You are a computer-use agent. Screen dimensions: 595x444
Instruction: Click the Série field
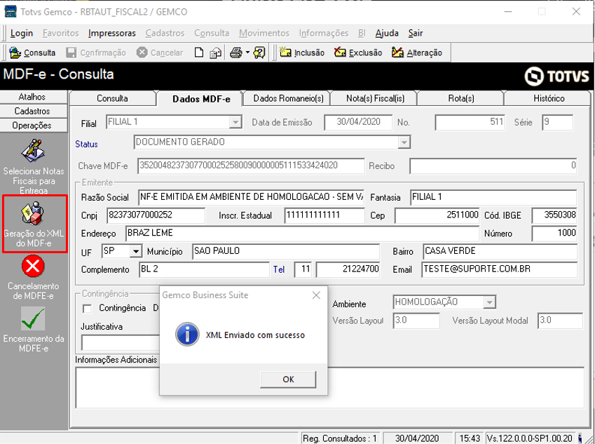(x=557, y=122)
